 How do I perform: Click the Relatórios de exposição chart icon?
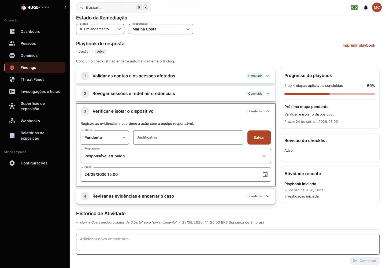(x=12, y=136)
